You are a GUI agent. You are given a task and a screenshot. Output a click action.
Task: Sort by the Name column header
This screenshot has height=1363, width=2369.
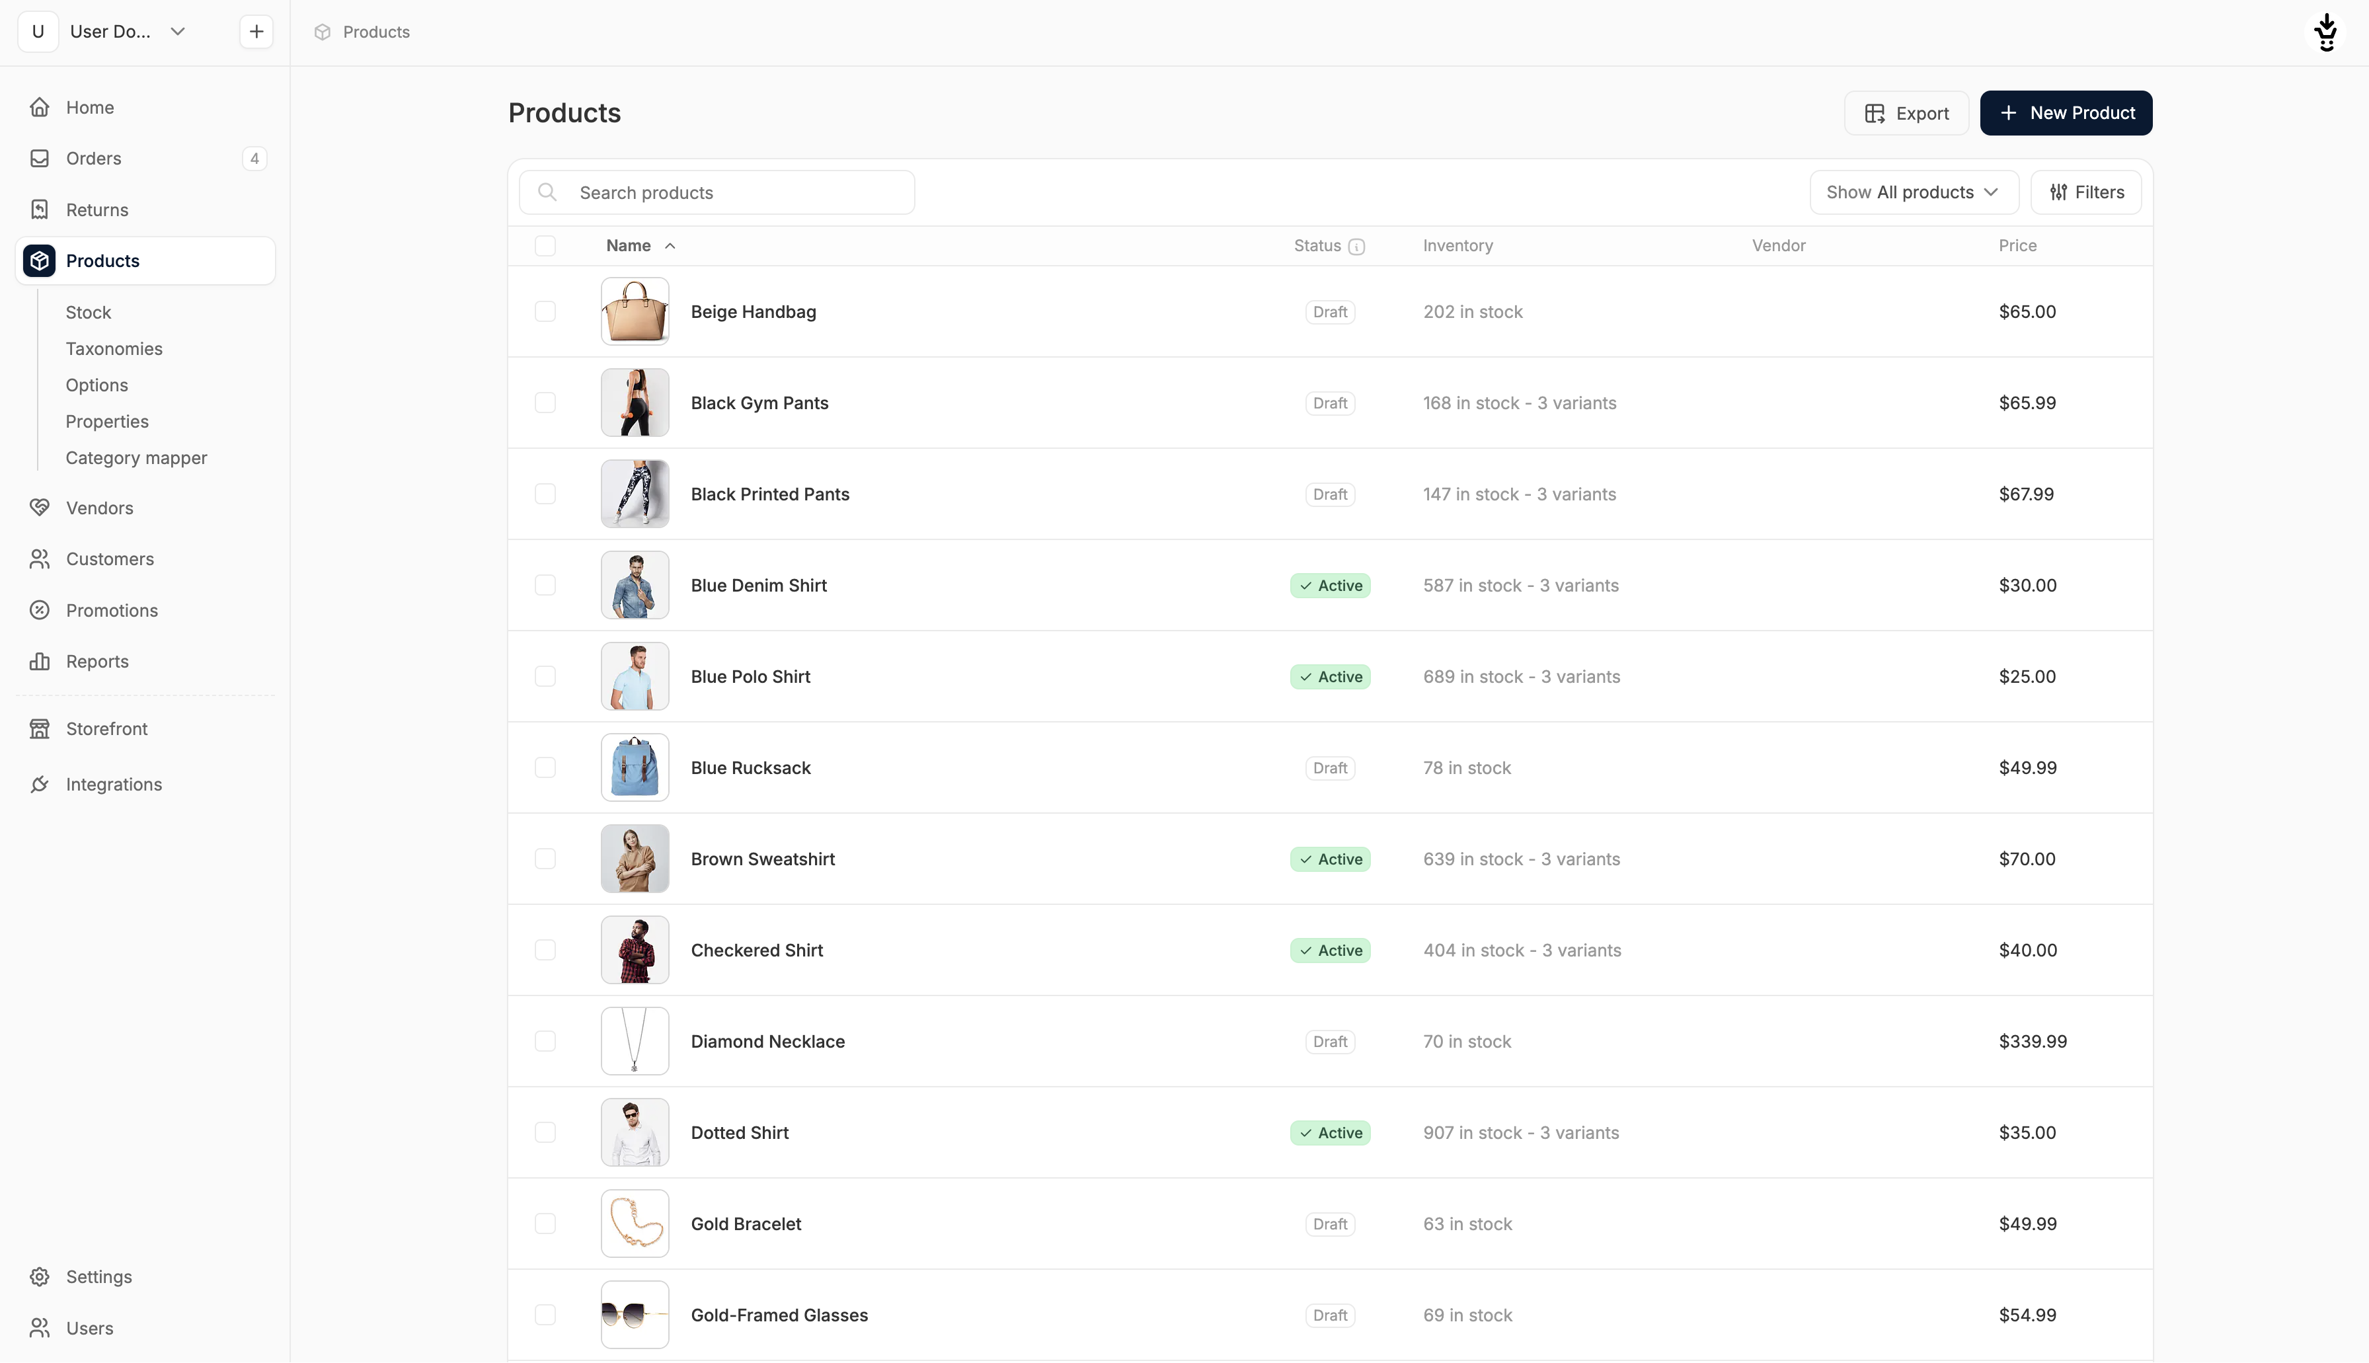point(628,245)
